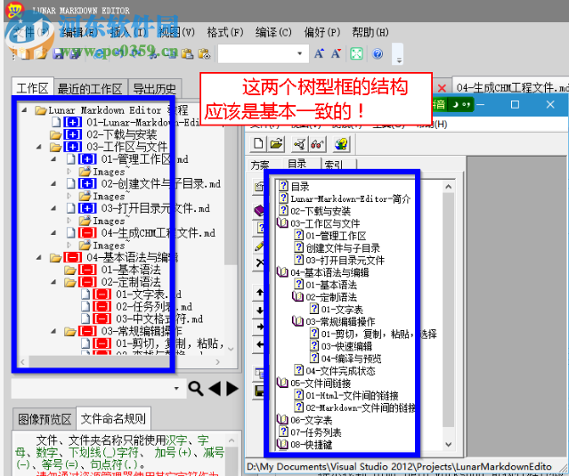Switch to 方案 tab in Help Workshop
Screen dimensions: 569x476
259,165
